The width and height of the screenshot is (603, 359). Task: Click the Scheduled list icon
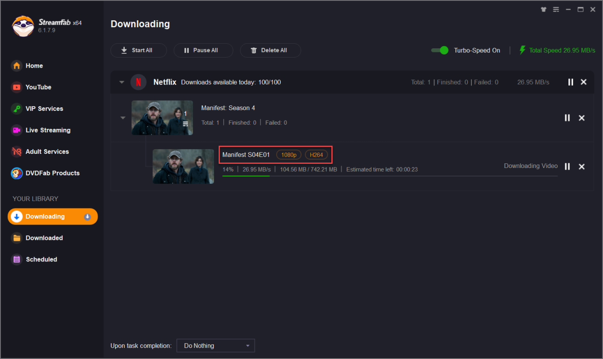coord(17,260)
